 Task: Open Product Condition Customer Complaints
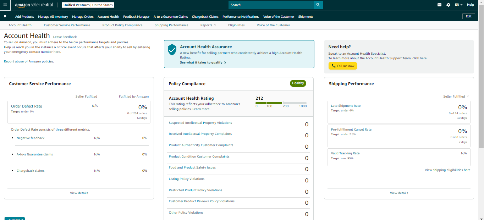pos(199,156)
